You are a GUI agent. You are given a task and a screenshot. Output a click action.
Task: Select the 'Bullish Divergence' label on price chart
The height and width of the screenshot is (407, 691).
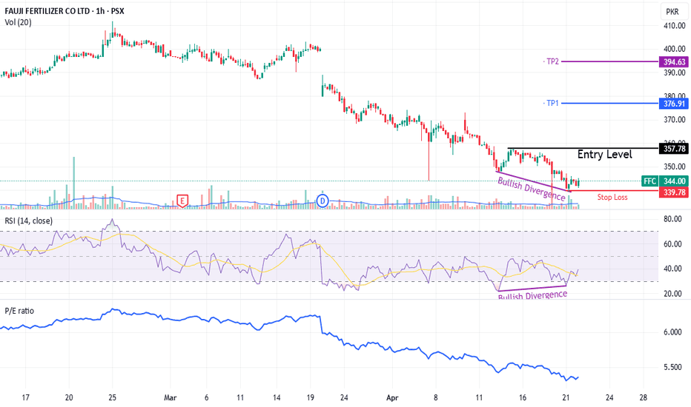coord(531,189)
